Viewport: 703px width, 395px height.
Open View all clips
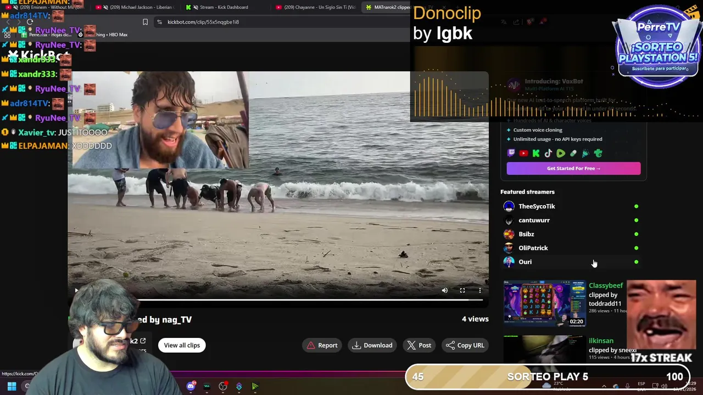(182, 345)
